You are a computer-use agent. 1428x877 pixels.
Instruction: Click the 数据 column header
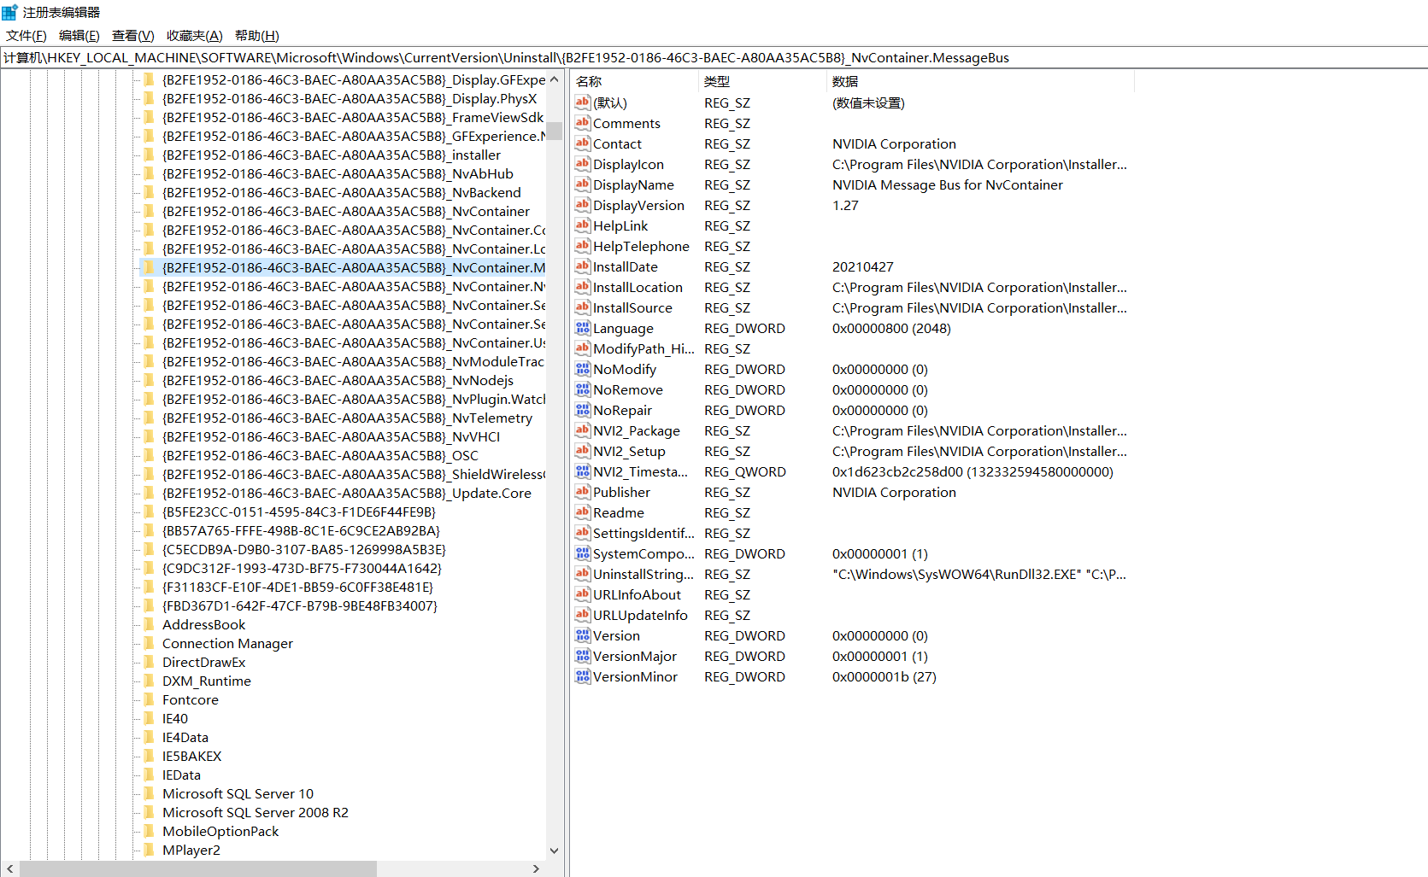(x=980, y=81)
